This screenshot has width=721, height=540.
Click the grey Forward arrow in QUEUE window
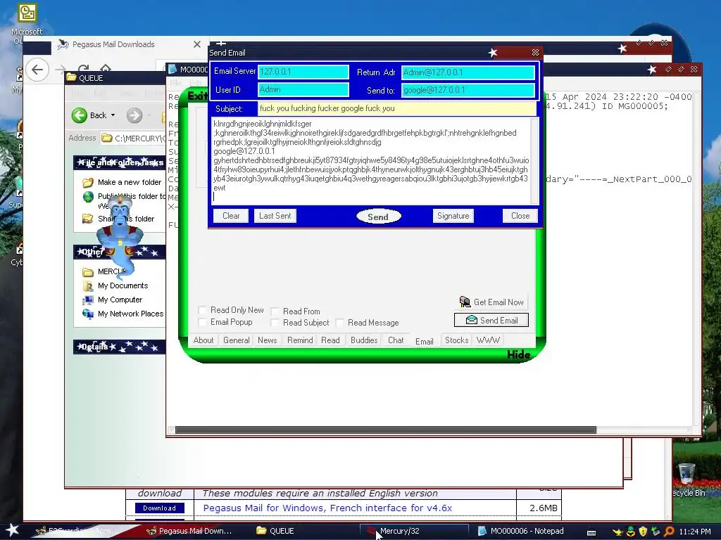134,115
